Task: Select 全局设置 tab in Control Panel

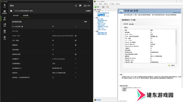Action: point(126,24)
